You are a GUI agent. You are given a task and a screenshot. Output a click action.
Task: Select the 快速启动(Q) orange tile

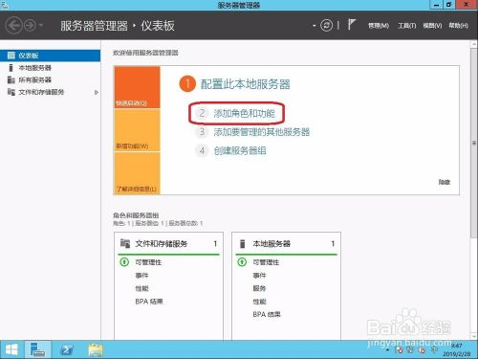(137, 87)
